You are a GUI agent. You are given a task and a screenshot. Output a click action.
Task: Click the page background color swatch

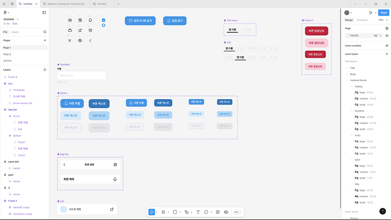pyautogui.click(x=348, y=36)
